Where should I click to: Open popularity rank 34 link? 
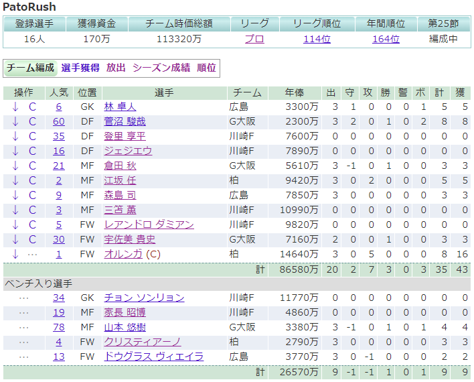point(59,298)
